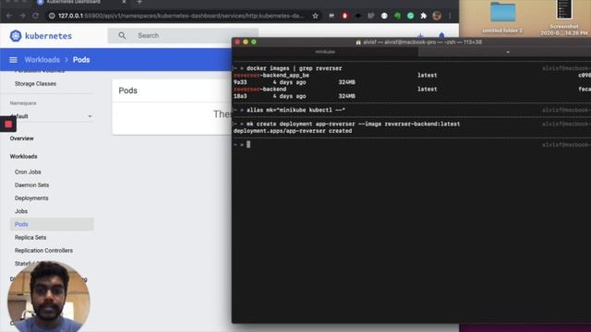Open Replica Sets in sidebar
Viewport: 591px width, 332px height.
[30, 238]
